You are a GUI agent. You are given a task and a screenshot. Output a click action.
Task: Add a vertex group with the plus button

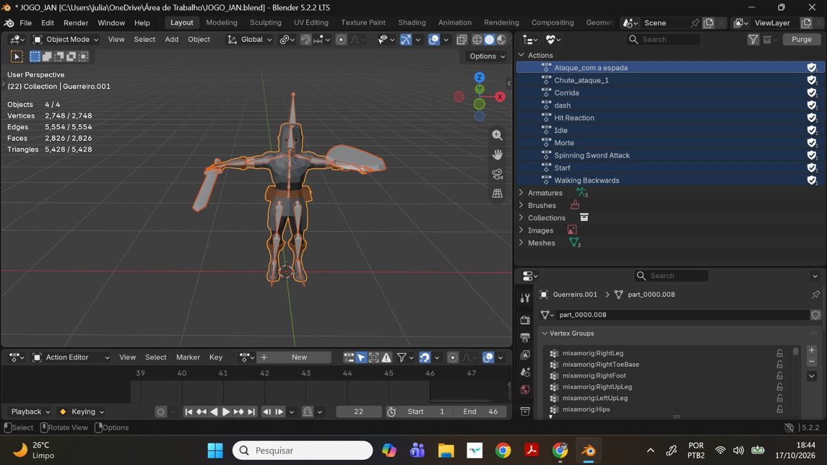(812, 350)
